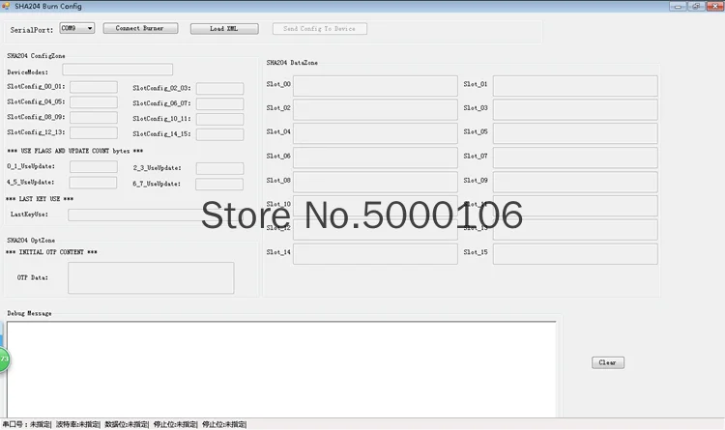Click the OTP Data text area
Screen dimensions: 725x430
151,278
